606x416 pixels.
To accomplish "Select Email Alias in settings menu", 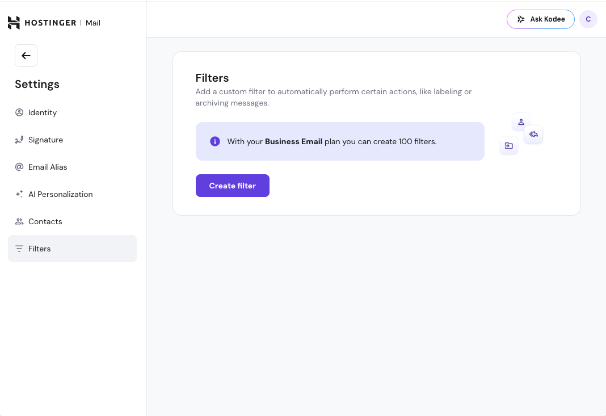I will pyautogui.click(x=48, y=167).
